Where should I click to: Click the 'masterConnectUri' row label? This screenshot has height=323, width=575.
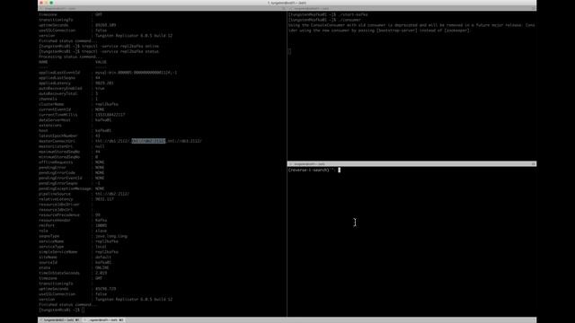[x=57, y=141]
